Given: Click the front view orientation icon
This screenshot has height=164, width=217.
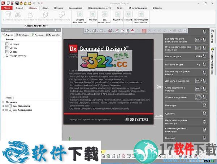Looking at the screenshot, I should 117,31.
